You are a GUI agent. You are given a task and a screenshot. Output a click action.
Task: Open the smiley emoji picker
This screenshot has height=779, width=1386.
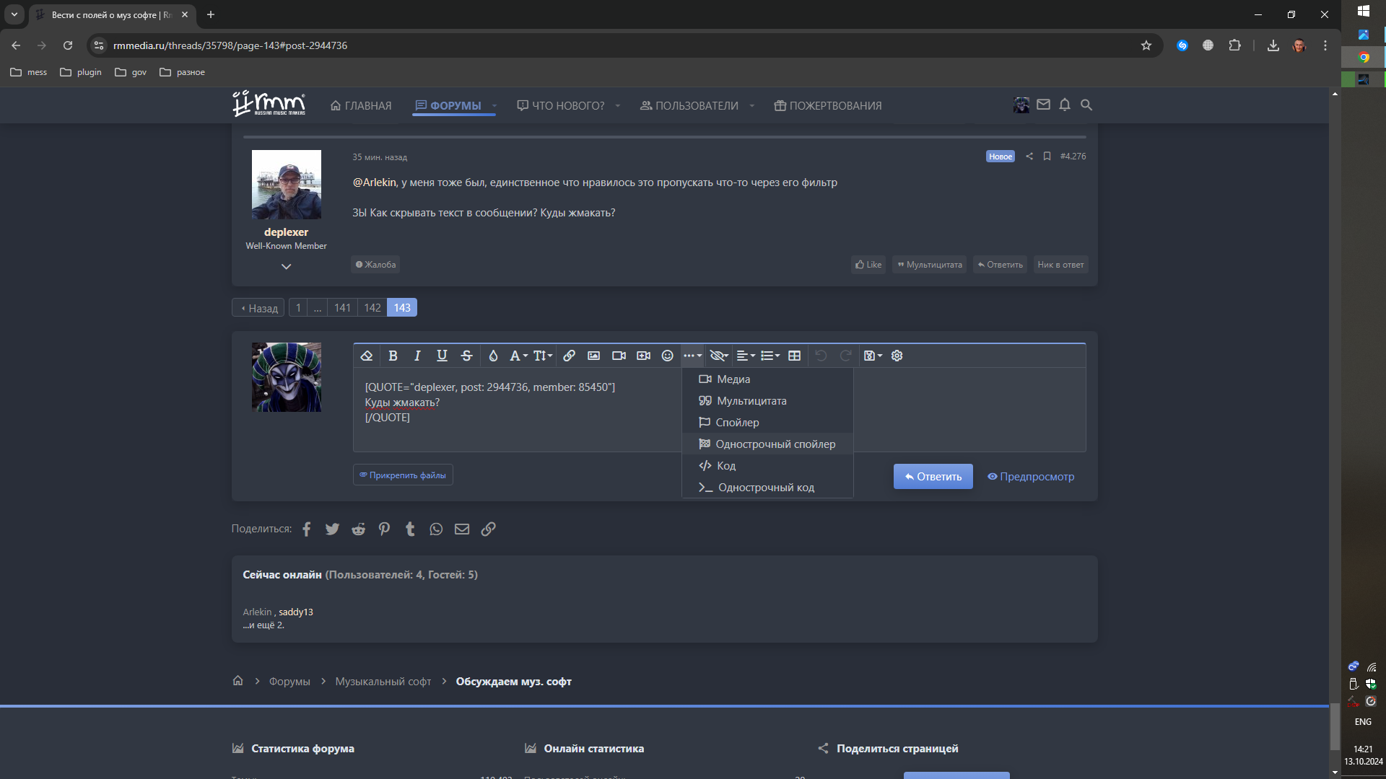668,356
